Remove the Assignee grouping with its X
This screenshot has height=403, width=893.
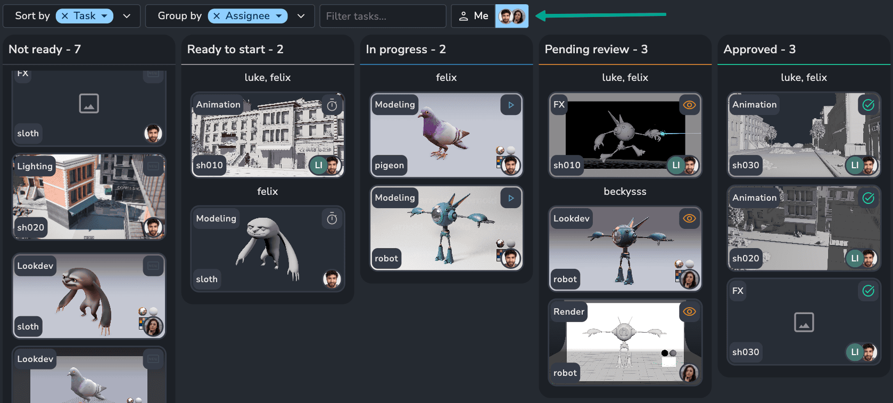[x=217, y=16]
